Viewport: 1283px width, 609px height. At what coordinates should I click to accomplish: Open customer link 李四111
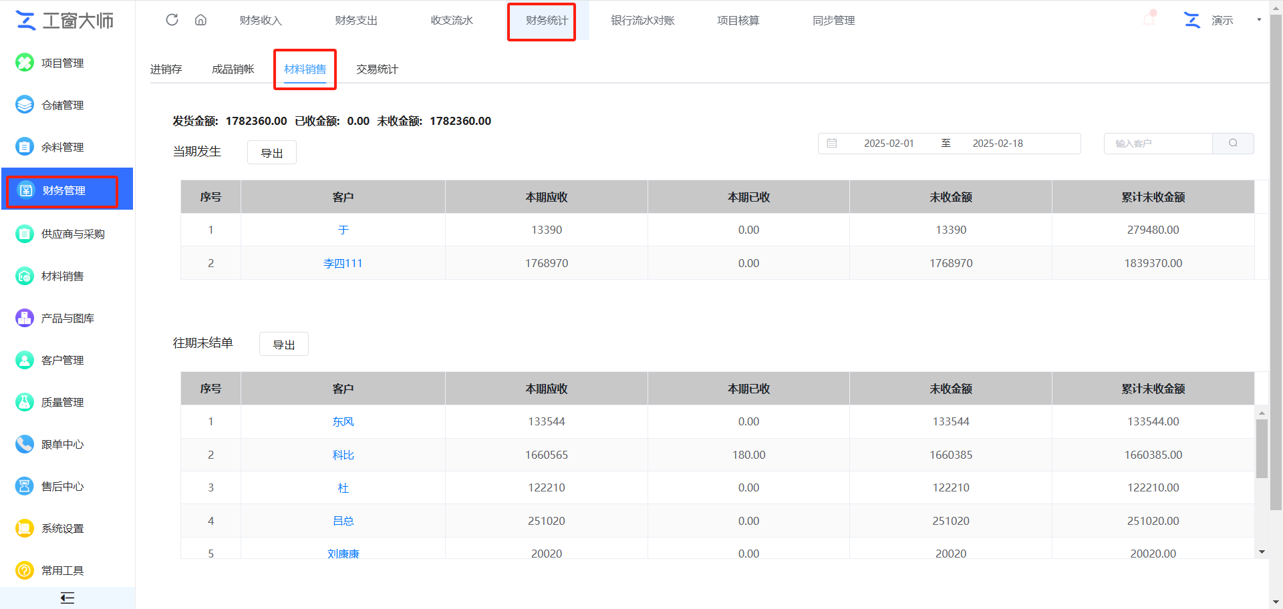click(343, 263)
